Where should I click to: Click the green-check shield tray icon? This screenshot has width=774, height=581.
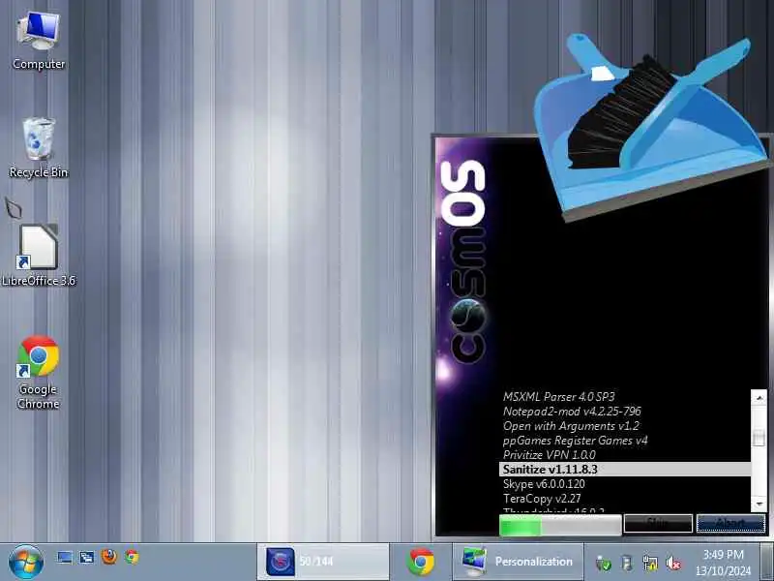click(x=603, y=563)
